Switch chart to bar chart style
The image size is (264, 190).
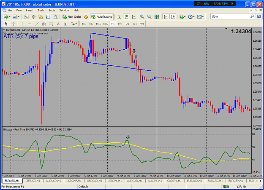(x=119, y=16)
